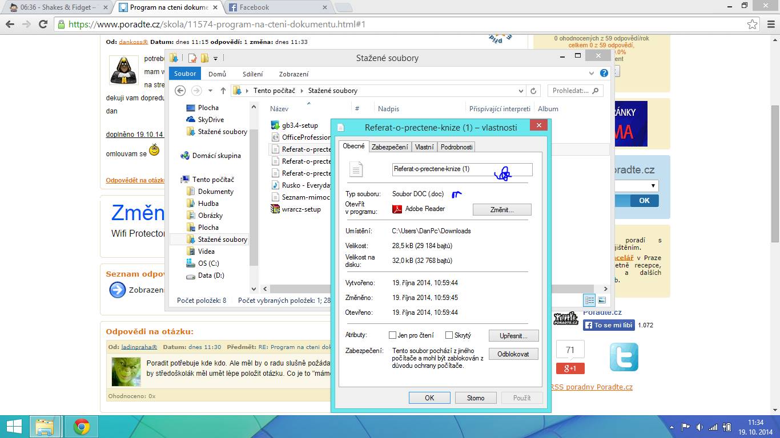Click Facebook To se mi líbí button

pos(609,325)
